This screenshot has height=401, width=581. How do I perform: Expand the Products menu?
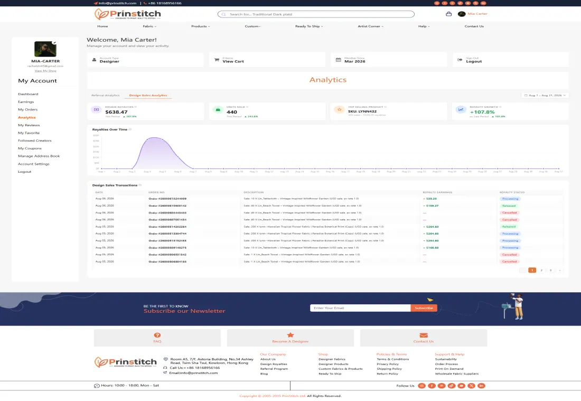201,26
